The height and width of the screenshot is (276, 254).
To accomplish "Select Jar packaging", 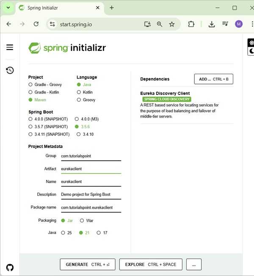I will pos(67,220).
